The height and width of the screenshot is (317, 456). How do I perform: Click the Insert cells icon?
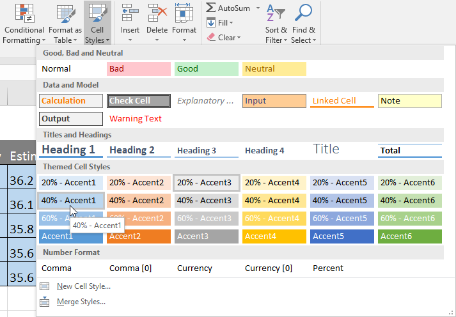[x=130, y=14]
